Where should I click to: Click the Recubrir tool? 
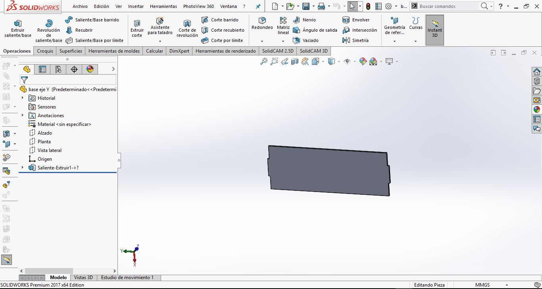[79, 30]
